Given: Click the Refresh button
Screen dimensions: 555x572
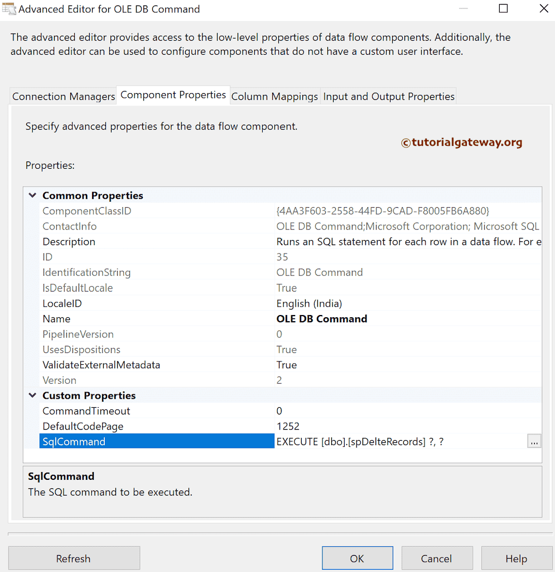Looking at the screenshot, I should pos(74,558).
